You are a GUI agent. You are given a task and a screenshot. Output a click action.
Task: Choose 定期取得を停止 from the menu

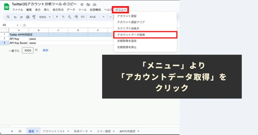click(x=145, y=47)
